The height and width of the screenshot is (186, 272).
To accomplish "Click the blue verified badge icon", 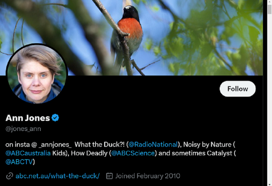I will (55, 118).
